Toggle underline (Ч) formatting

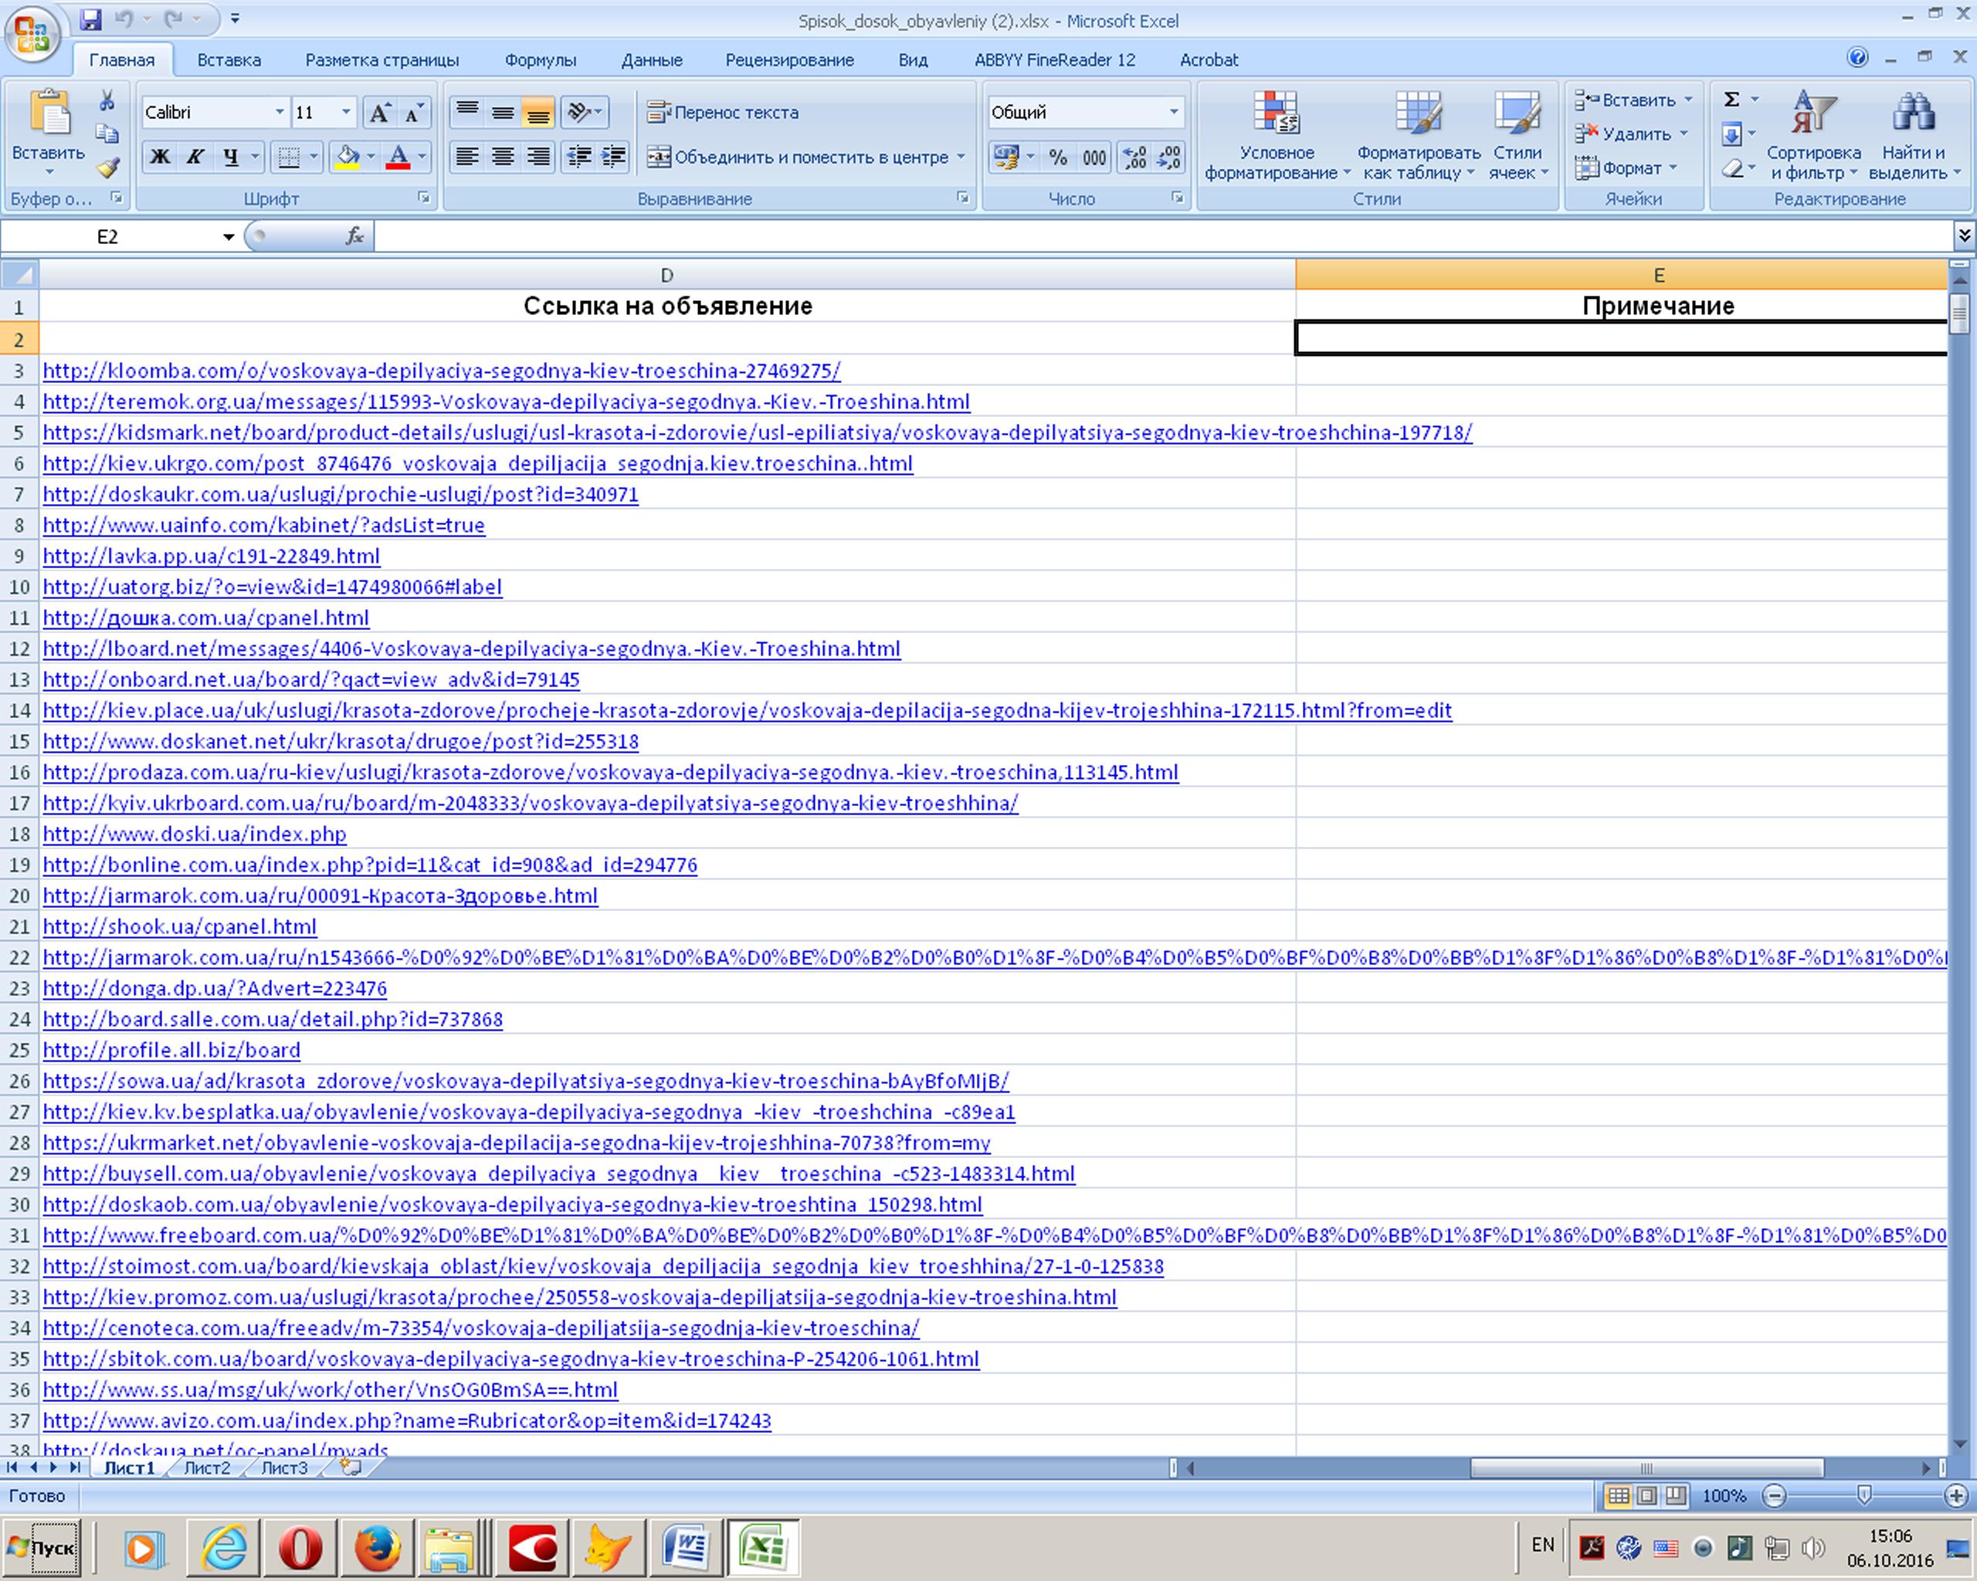(231, 157)
